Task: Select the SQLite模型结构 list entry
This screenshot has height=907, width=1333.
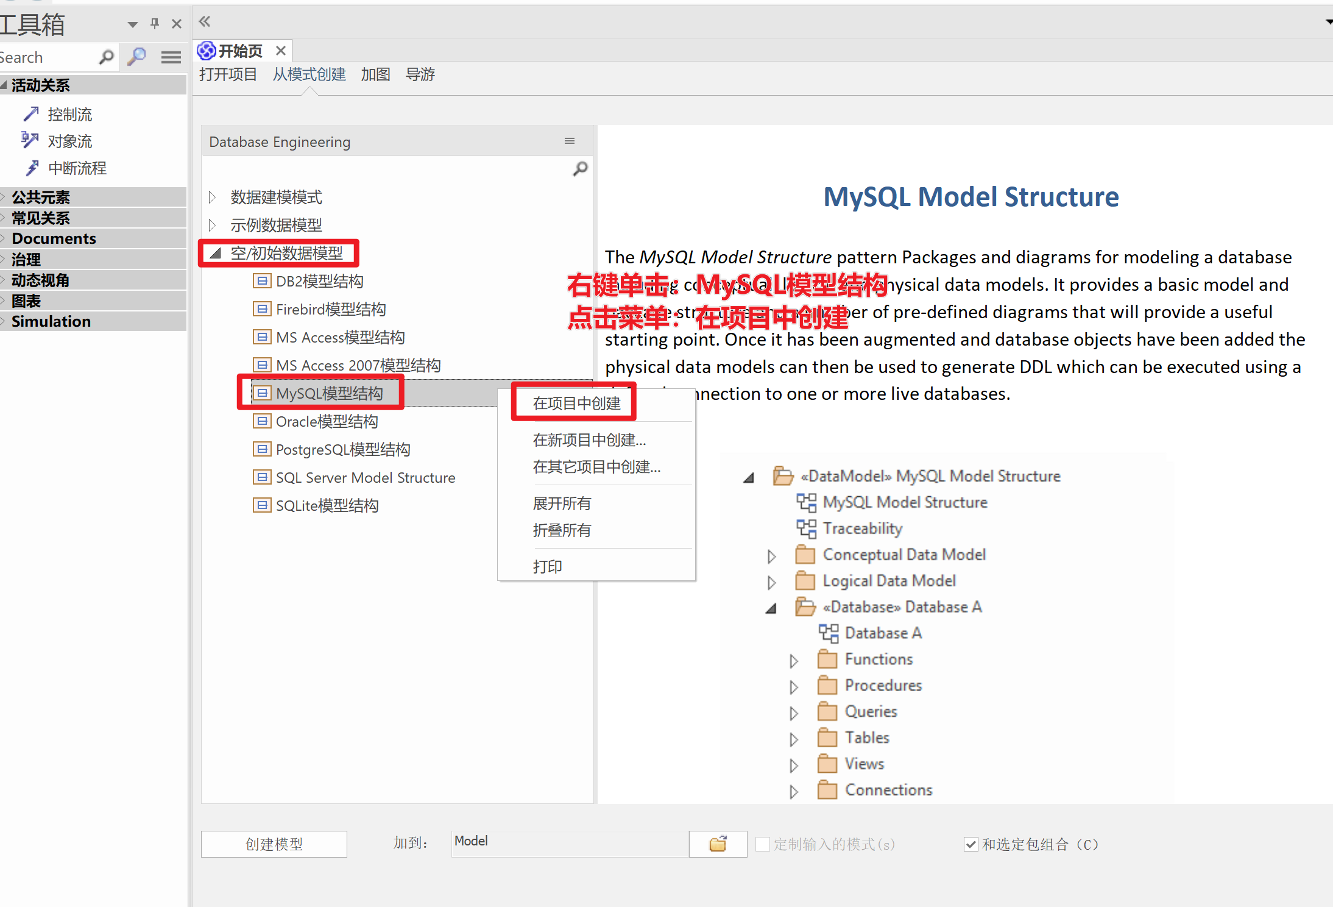Action: [327, 505]
